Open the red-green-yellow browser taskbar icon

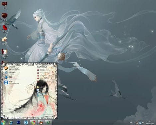33,123
